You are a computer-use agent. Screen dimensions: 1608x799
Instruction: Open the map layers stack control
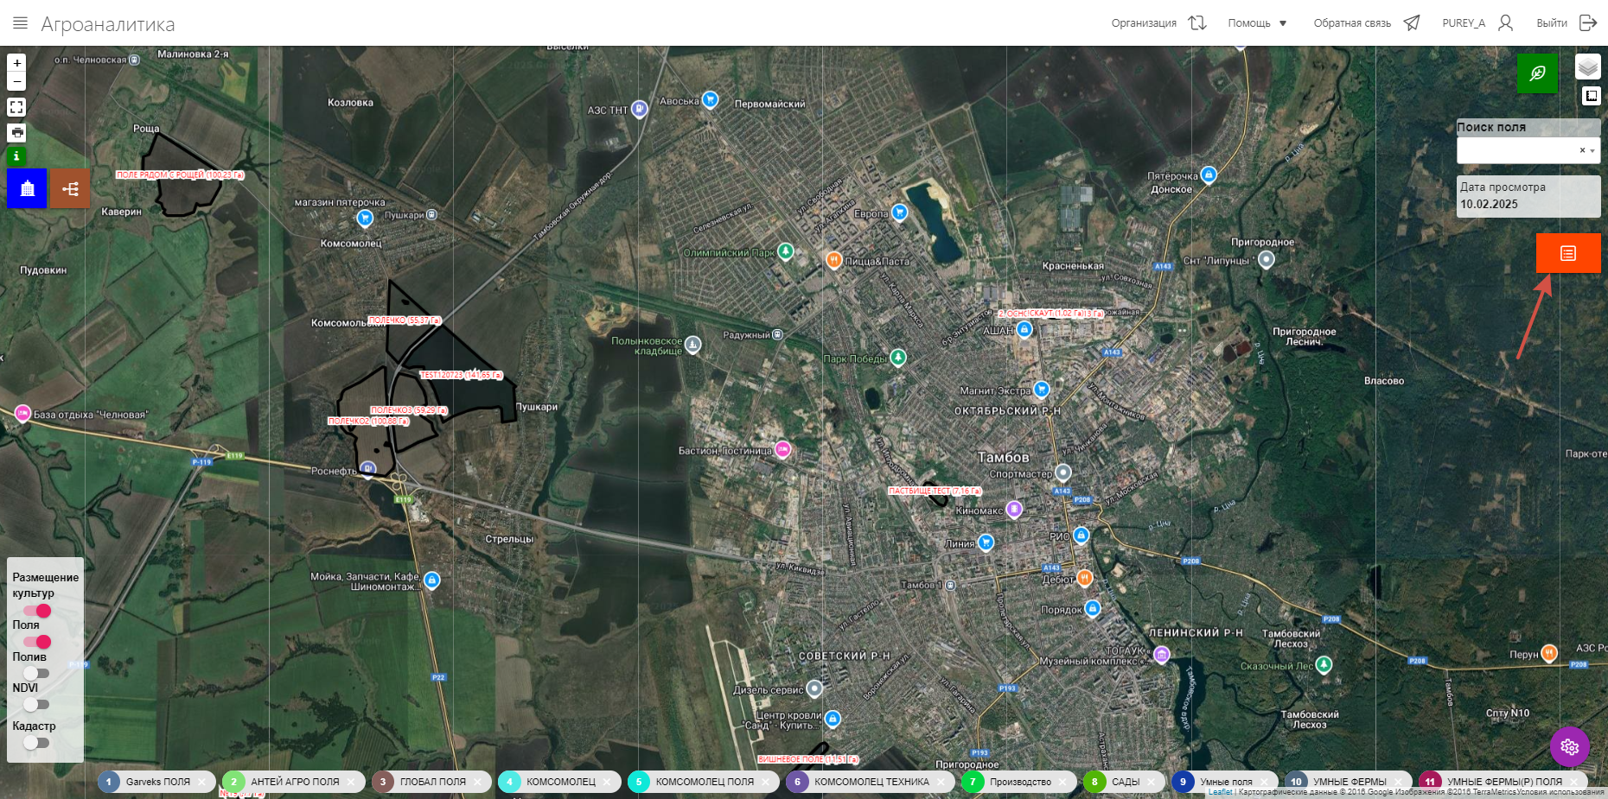pyautogui.click(x=1587, y=67)
